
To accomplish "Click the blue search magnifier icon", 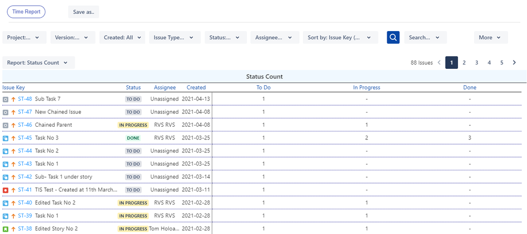I will (393, 37).
